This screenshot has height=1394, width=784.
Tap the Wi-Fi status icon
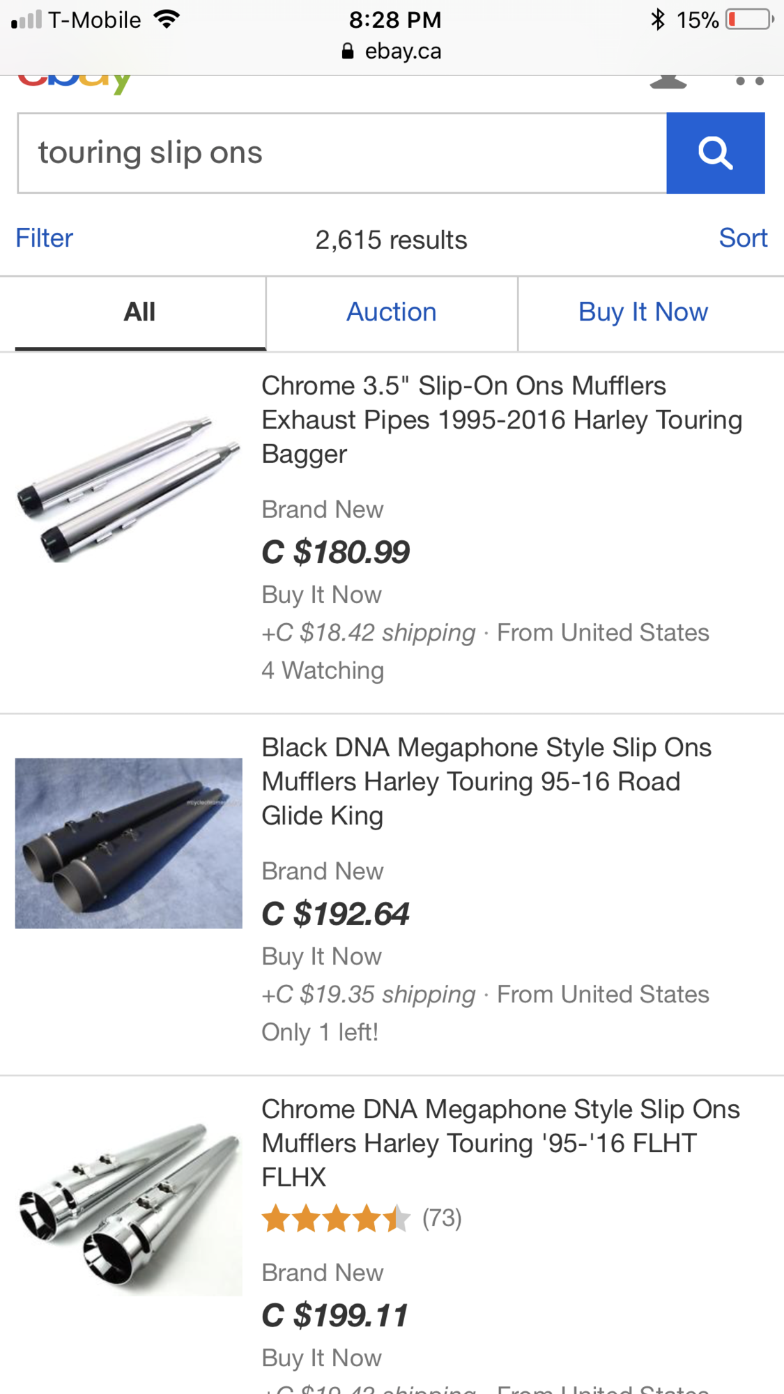[167, 20]
